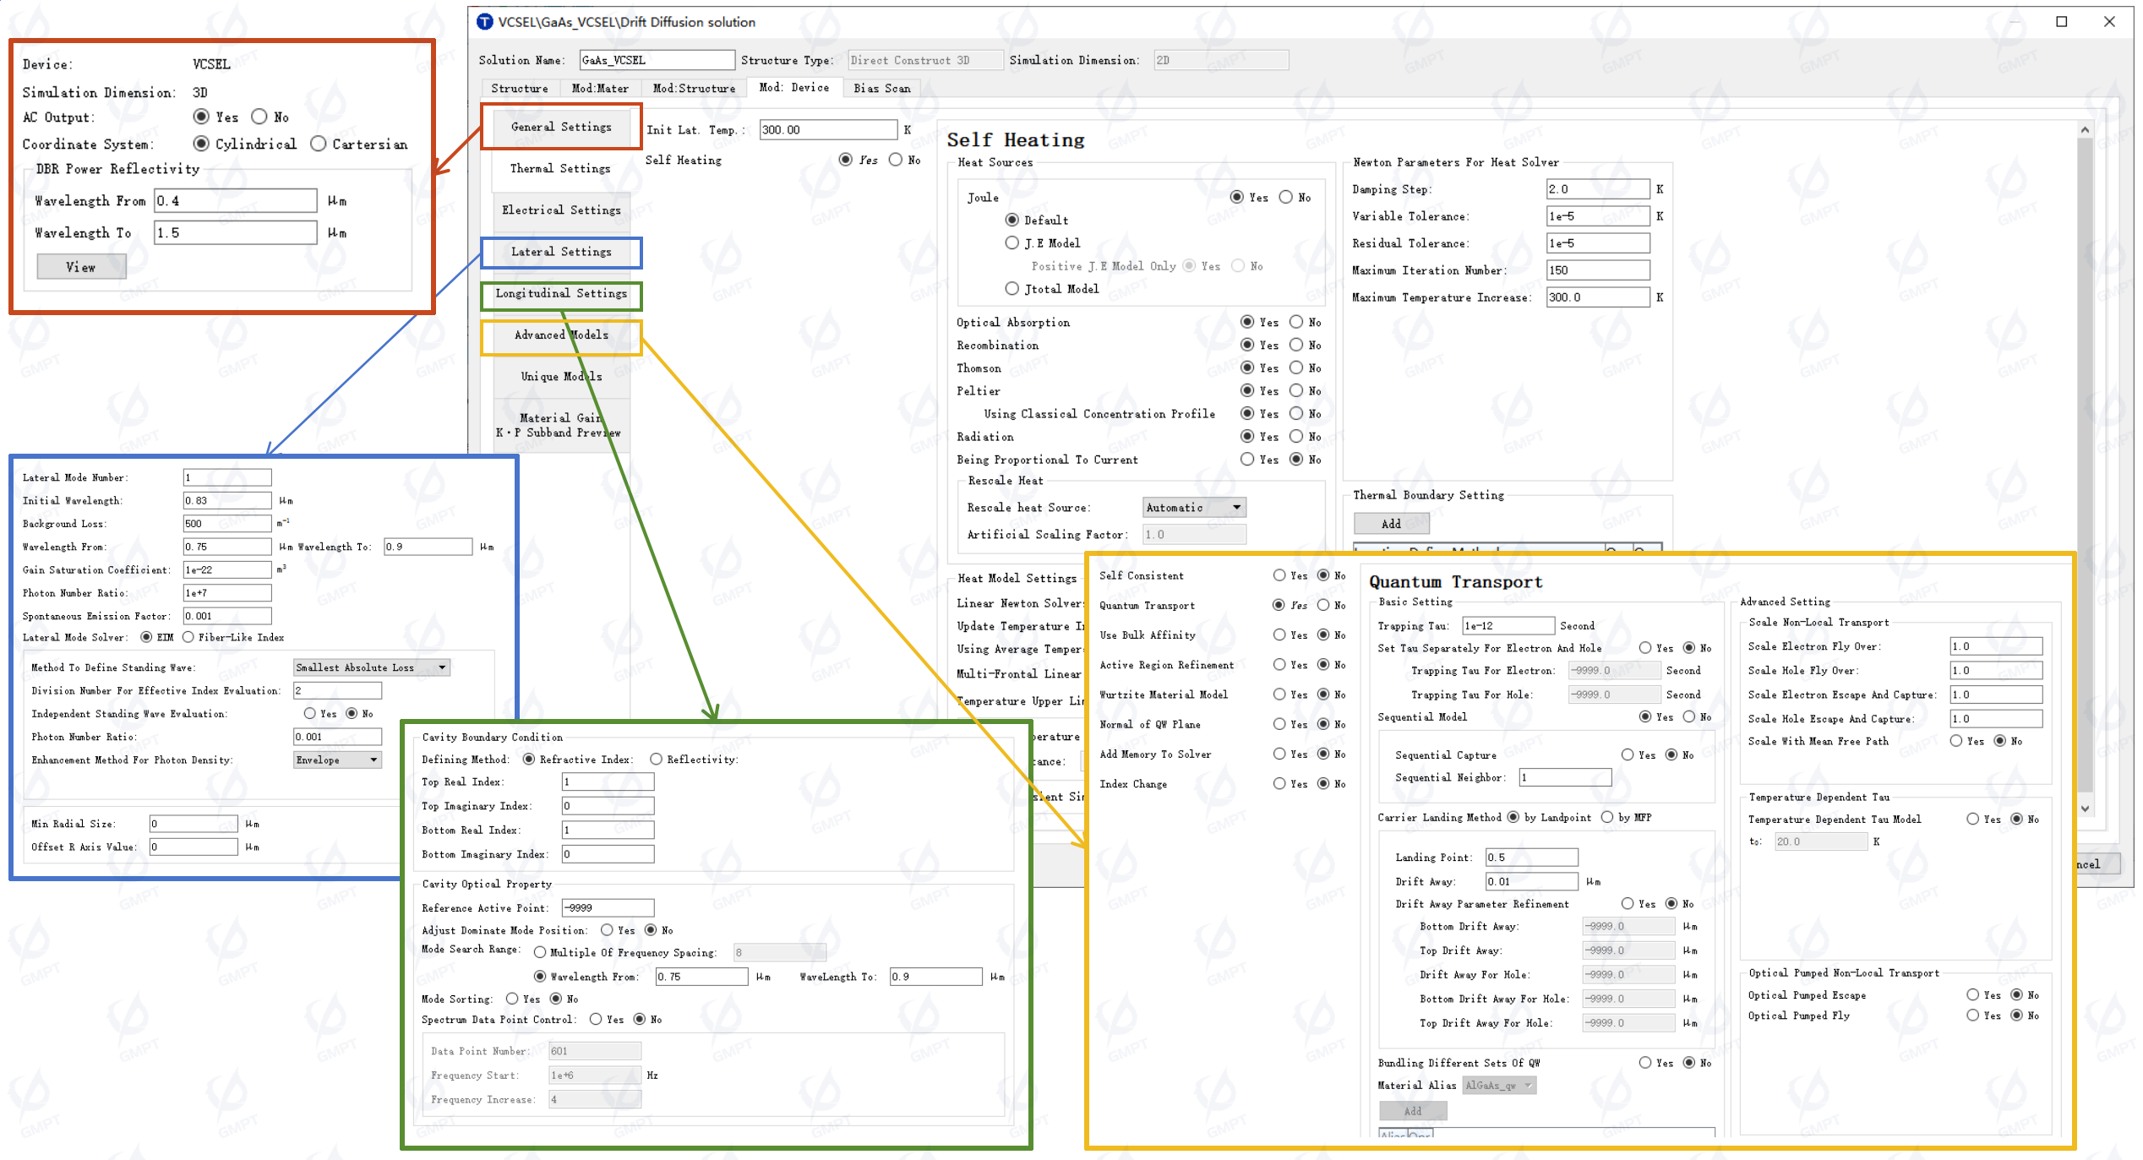Click the View button under DBR Power Reflectivity

(x=81, y=267)
